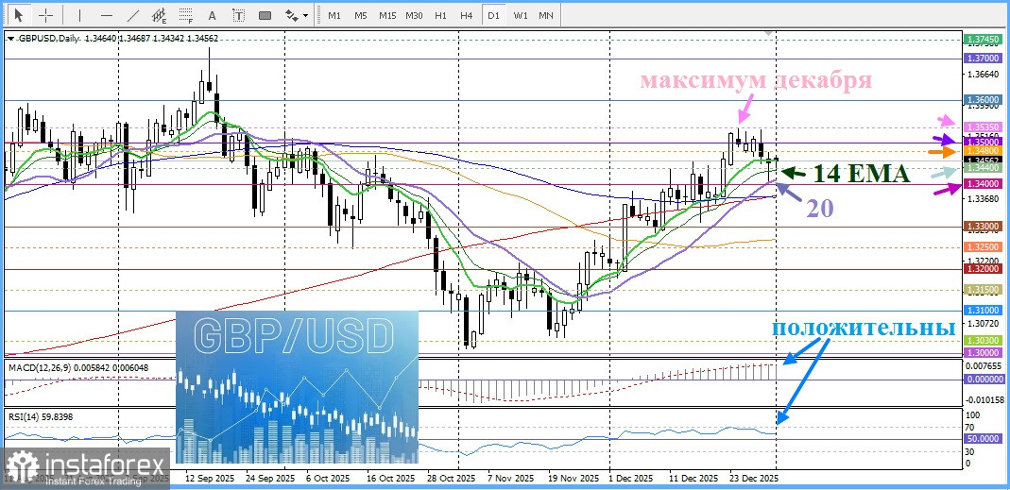Choose the rectangle shape tool
Screen dimensions: 1010x490
[265, 15]
